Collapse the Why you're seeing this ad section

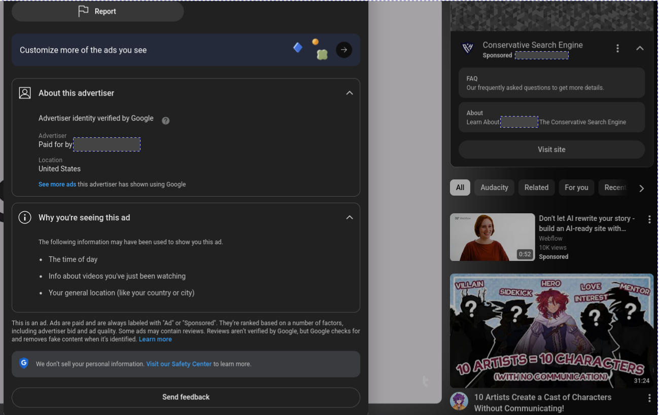(349, 217)
